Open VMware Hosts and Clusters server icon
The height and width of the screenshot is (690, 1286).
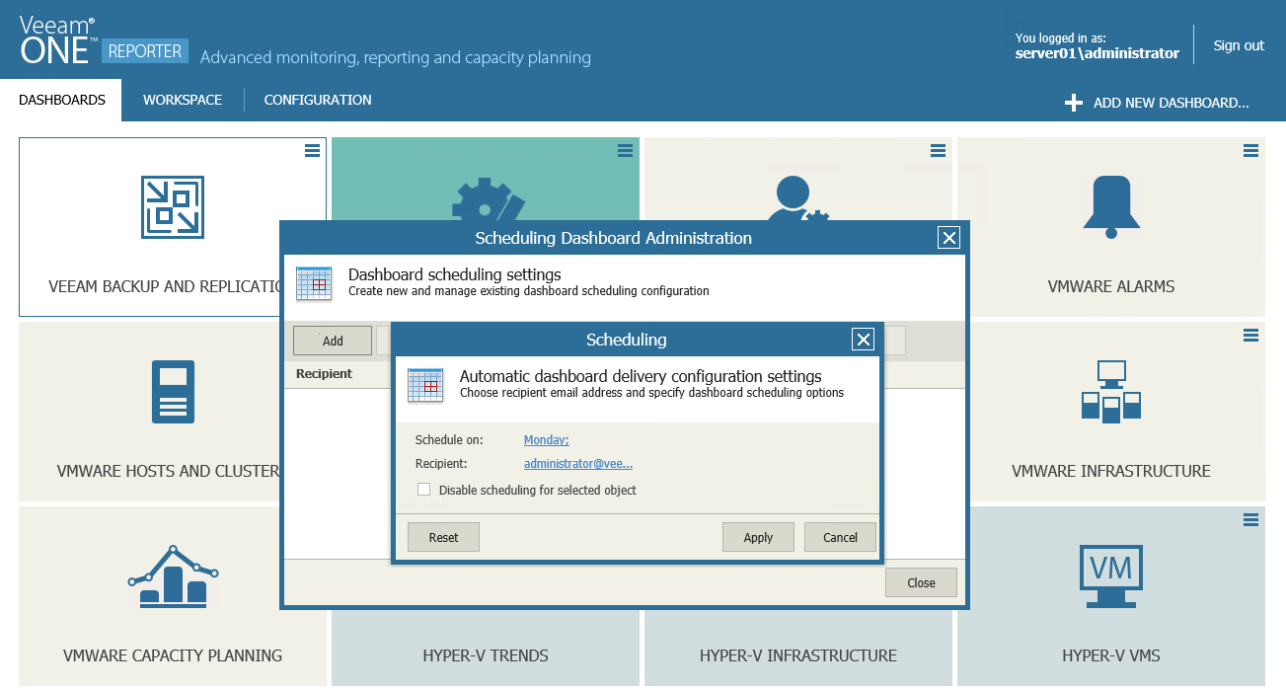coord(173,392)
